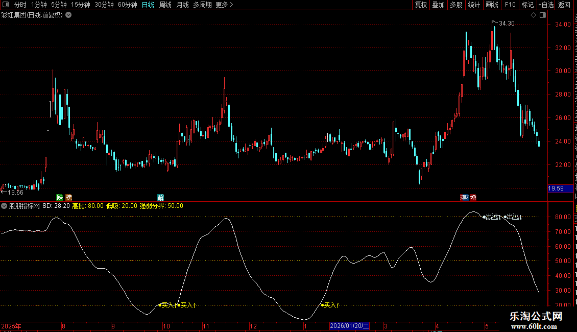Click 标记 mark button

coord(527,5)
